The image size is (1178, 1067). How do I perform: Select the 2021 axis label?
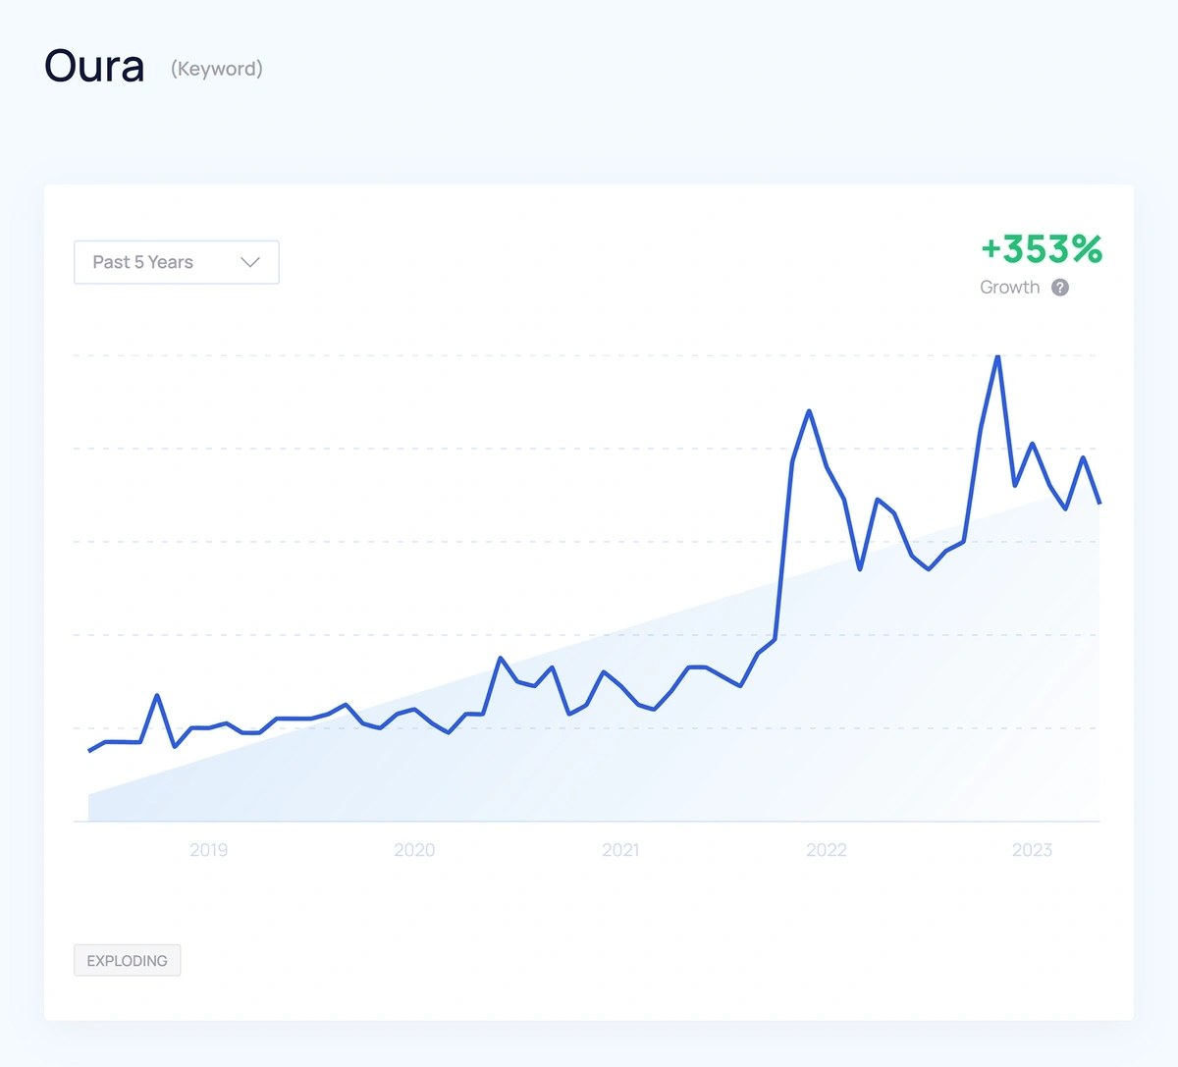(620, 850)
